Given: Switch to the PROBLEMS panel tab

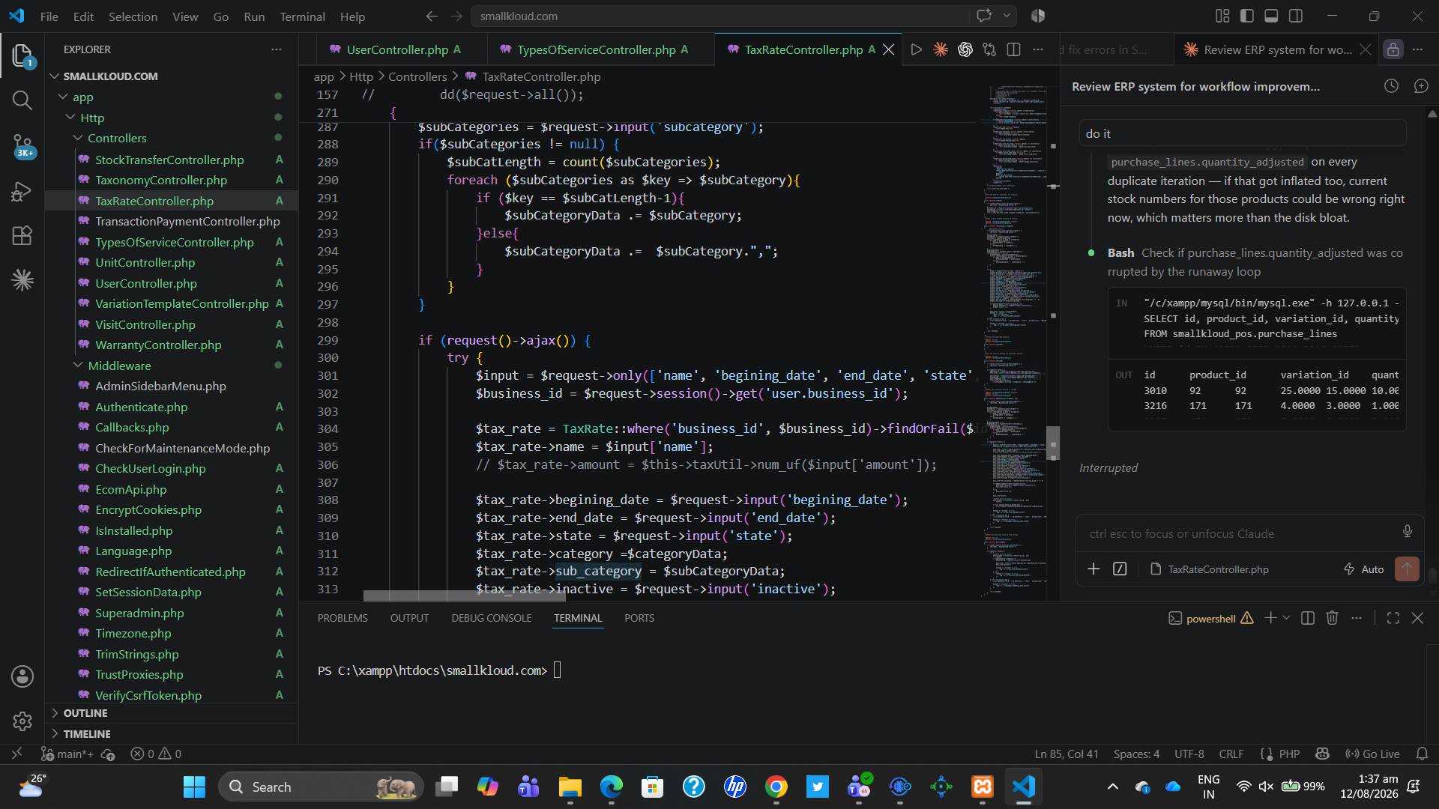Looking at the screenshot, I should point(343,618).
